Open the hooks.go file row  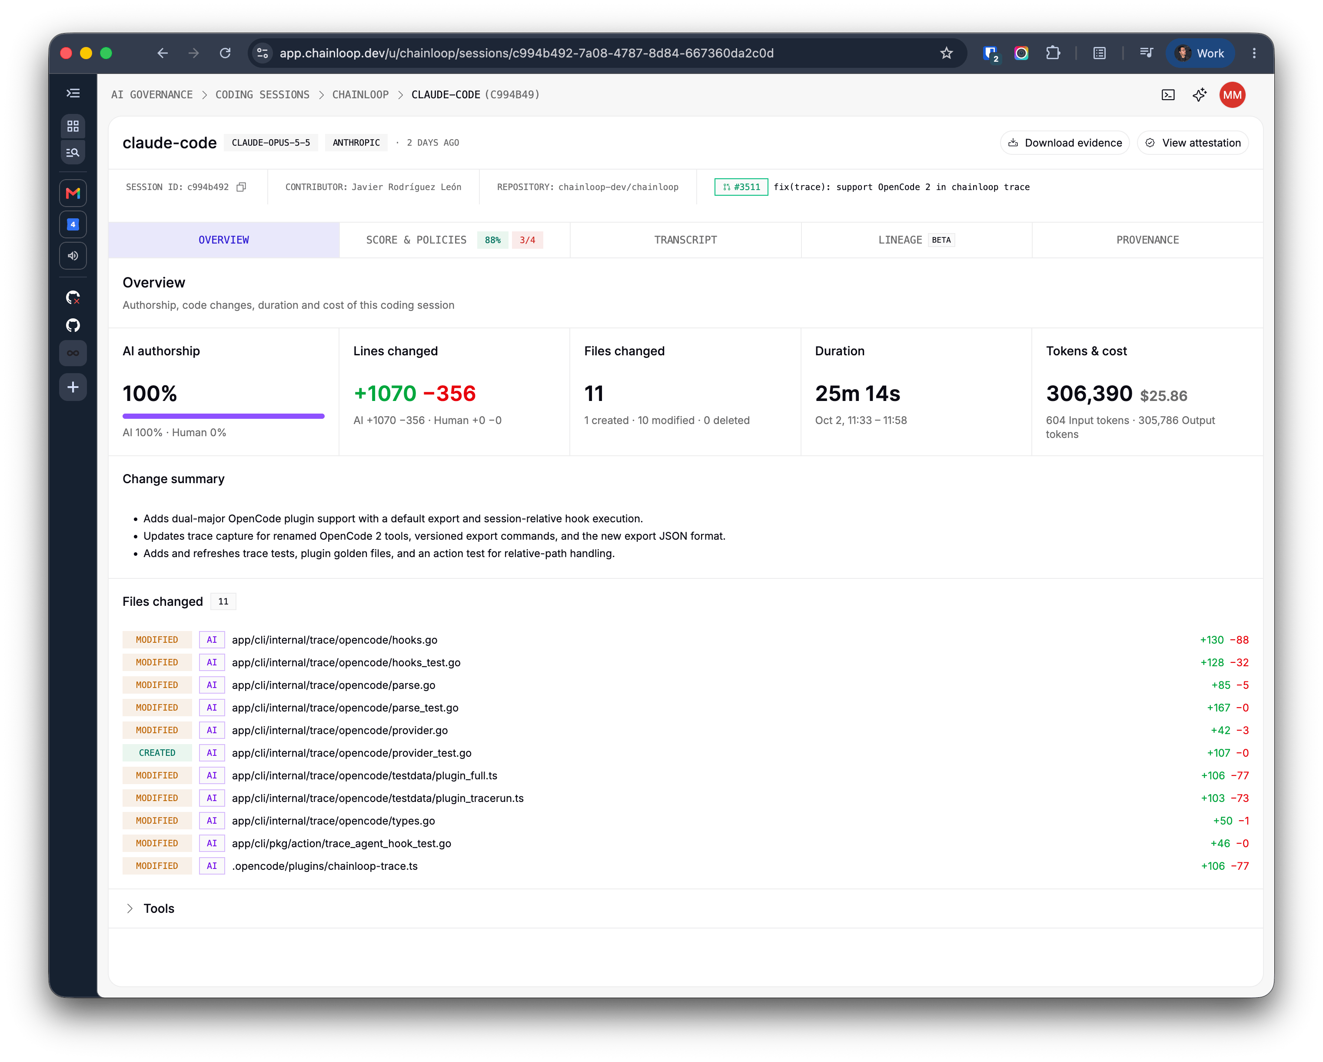coord(685,640)
